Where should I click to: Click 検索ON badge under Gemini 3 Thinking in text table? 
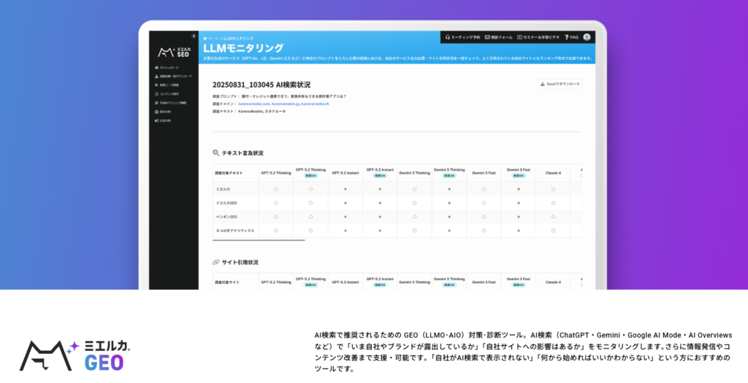tap(449, 176)
